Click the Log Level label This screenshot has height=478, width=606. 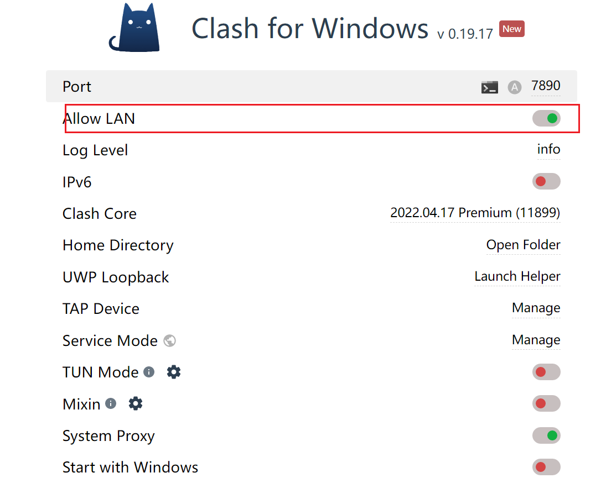95,150
